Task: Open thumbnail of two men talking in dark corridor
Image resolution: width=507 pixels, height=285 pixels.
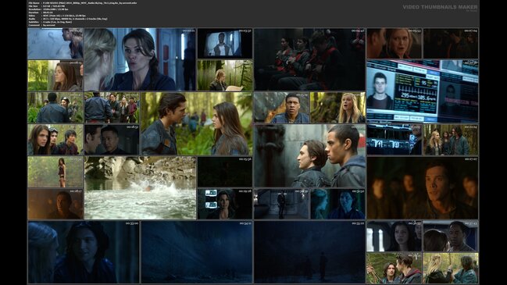Action: click(x=112, y=140)
